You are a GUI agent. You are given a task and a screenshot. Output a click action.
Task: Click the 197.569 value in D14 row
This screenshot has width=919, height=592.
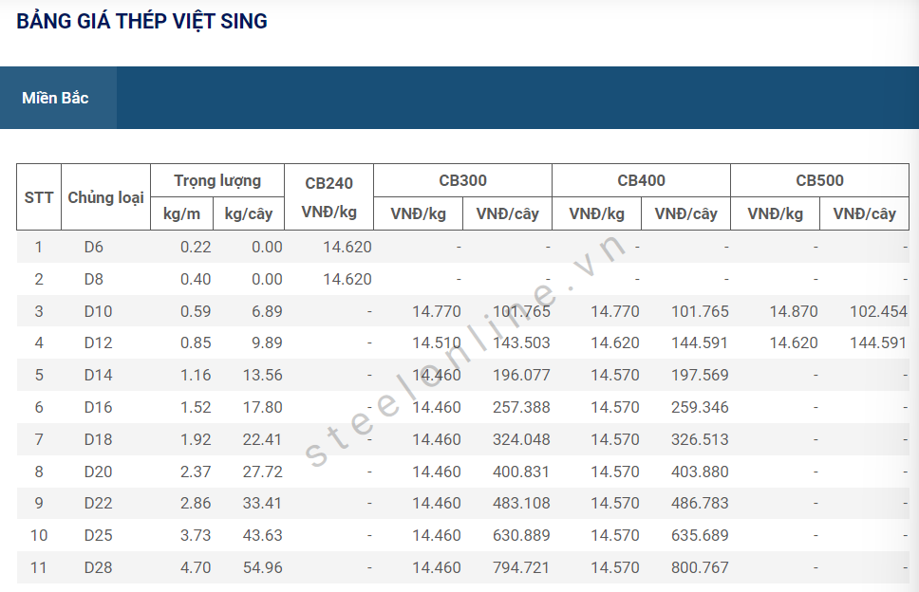[x=700, y=376]
